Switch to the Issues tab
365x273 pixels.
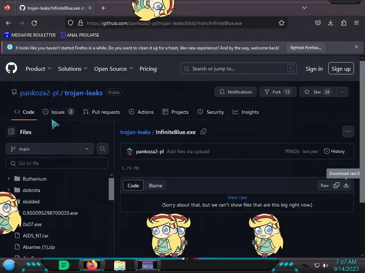point(58,112)
